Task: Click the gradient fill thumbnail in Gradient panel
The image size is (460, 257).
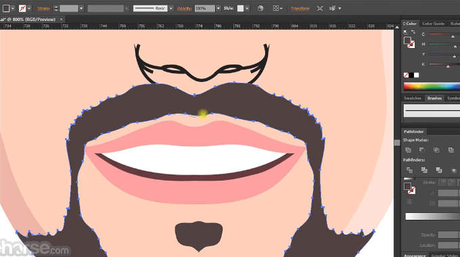Action: [409, 179]
